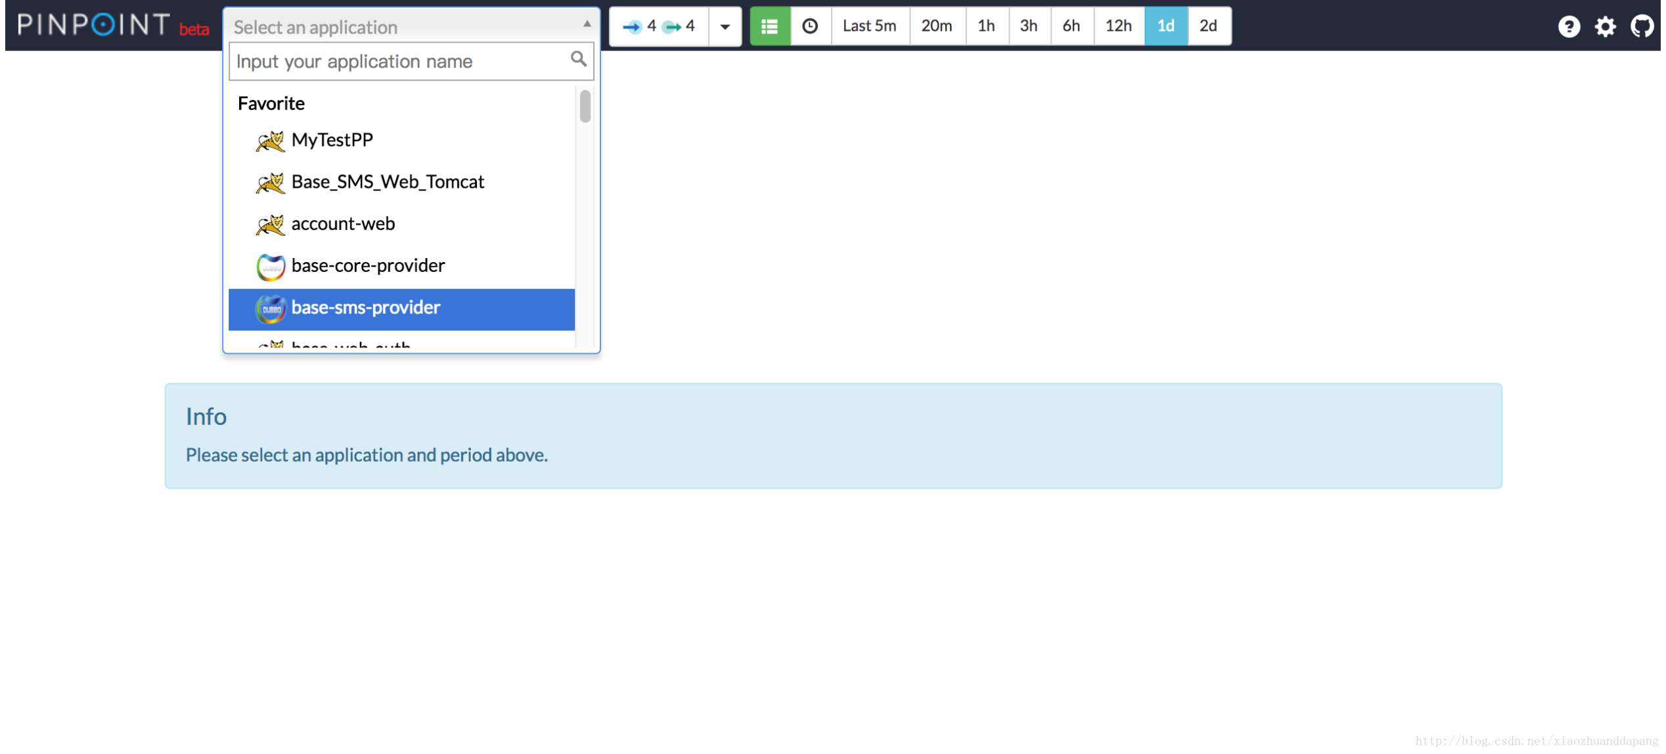Select the 12h period

(1118, 26)
